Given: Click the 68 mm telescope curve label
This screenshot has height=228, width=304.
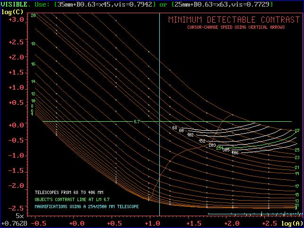Looking at the screenshot, I should 174,128.
